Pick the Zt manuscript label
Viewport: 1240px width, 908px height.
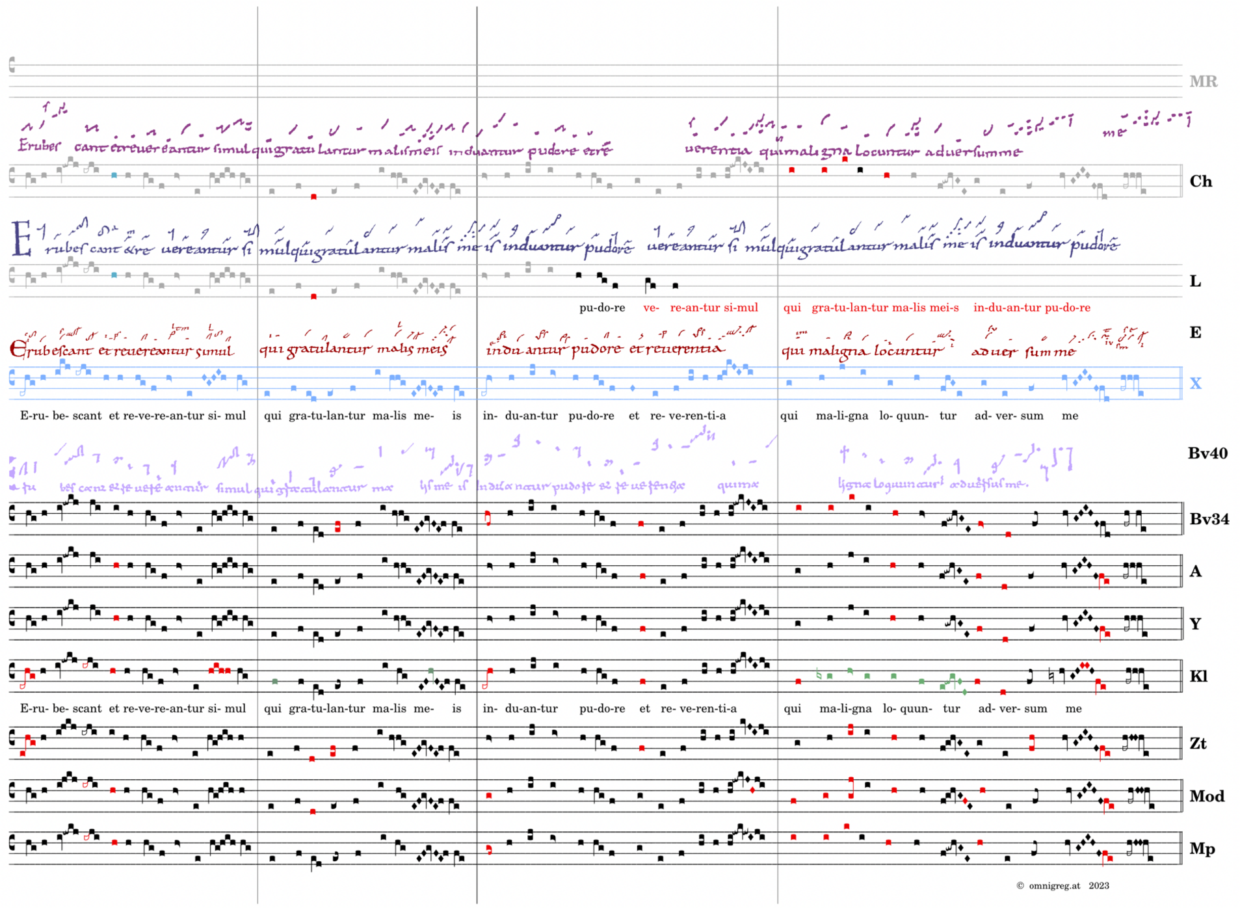[x=1198, y=743]
